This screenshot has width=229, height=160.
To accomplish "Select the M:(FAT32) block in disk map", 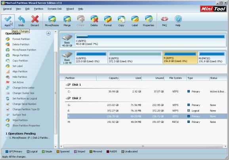I will pyautogui.click(x=212, y=57).
